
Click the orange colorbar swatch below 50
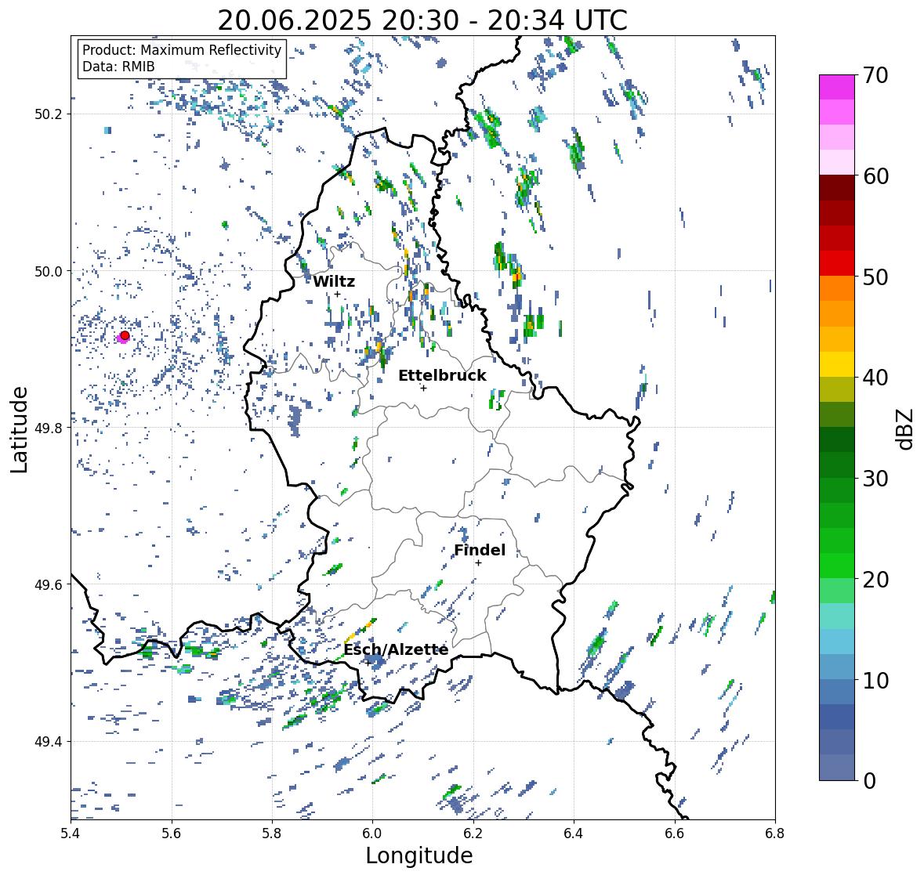837,288
